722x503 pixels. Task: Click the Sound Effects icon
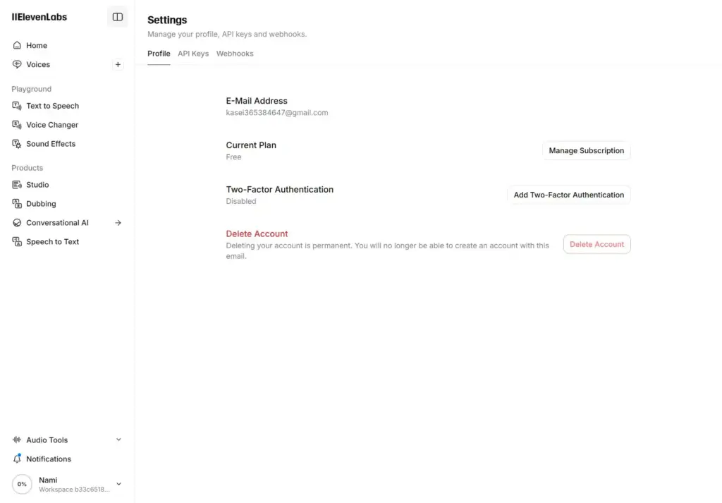click(17, 144)
